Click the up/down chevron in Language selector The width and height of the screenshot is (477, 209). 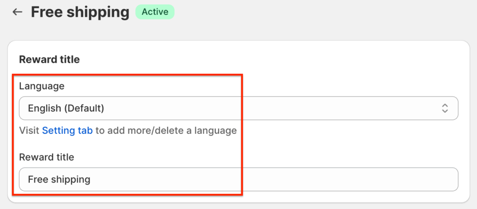(x=445, y=109)
